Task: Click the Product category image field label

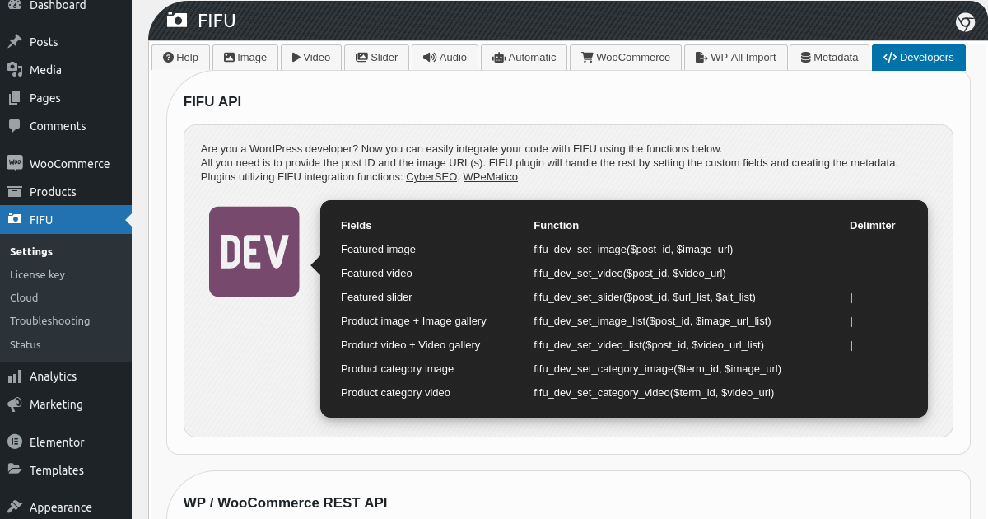Action: [x=397, y=368]
